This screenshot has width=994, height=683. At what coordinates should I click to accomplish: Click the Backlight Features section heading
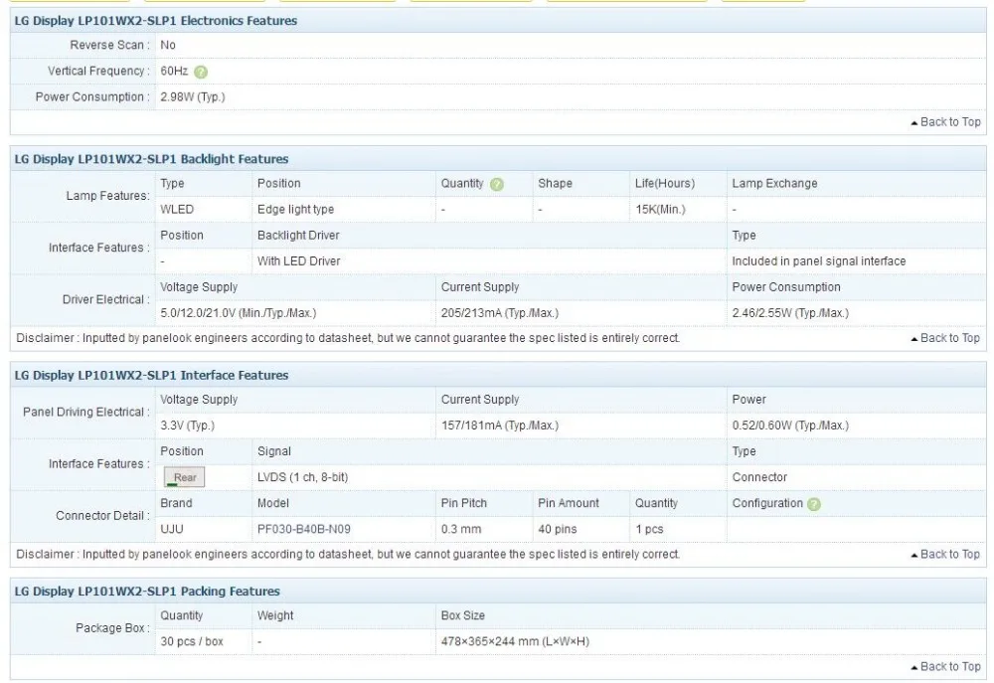(151, 158)
